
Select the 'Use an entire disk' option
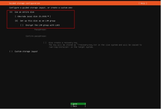(x=22, y=12)
